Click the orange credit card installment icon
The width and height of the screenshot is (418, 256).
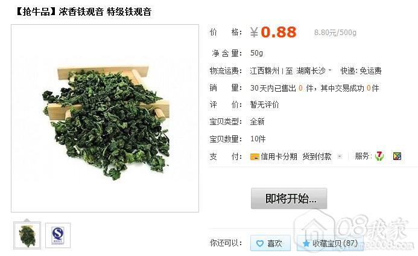pos(255,157)
